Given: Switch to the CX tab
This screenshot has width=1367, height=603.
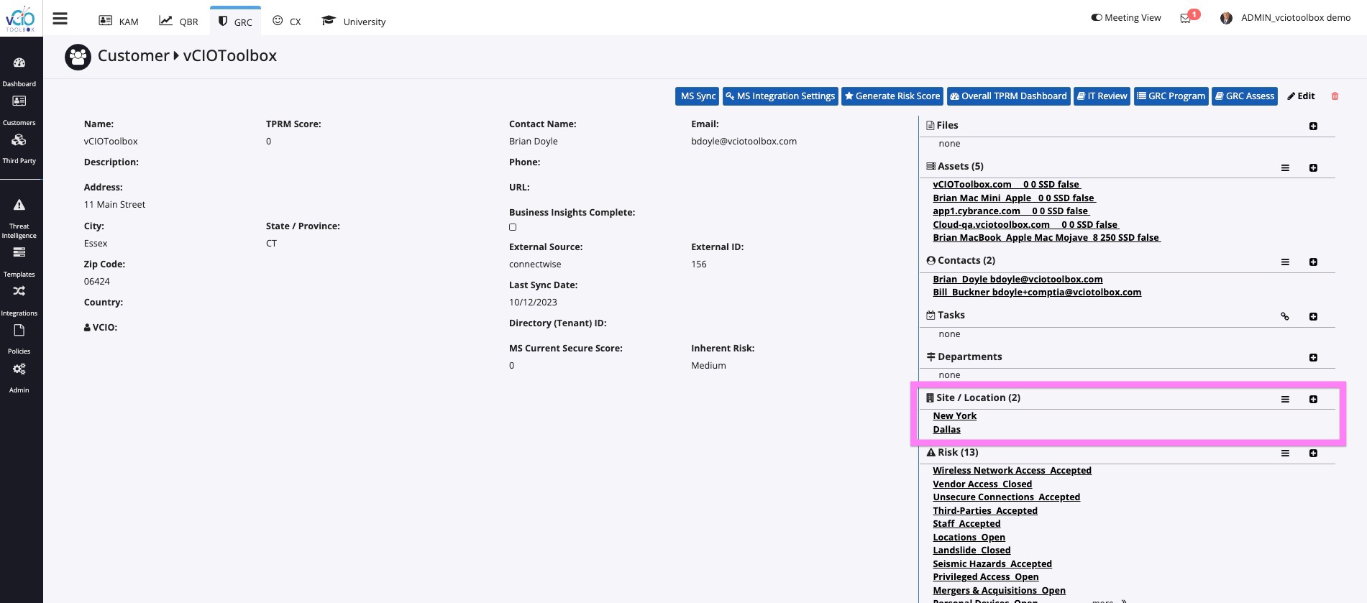Looking at the screenshot, I should point(287,22).
